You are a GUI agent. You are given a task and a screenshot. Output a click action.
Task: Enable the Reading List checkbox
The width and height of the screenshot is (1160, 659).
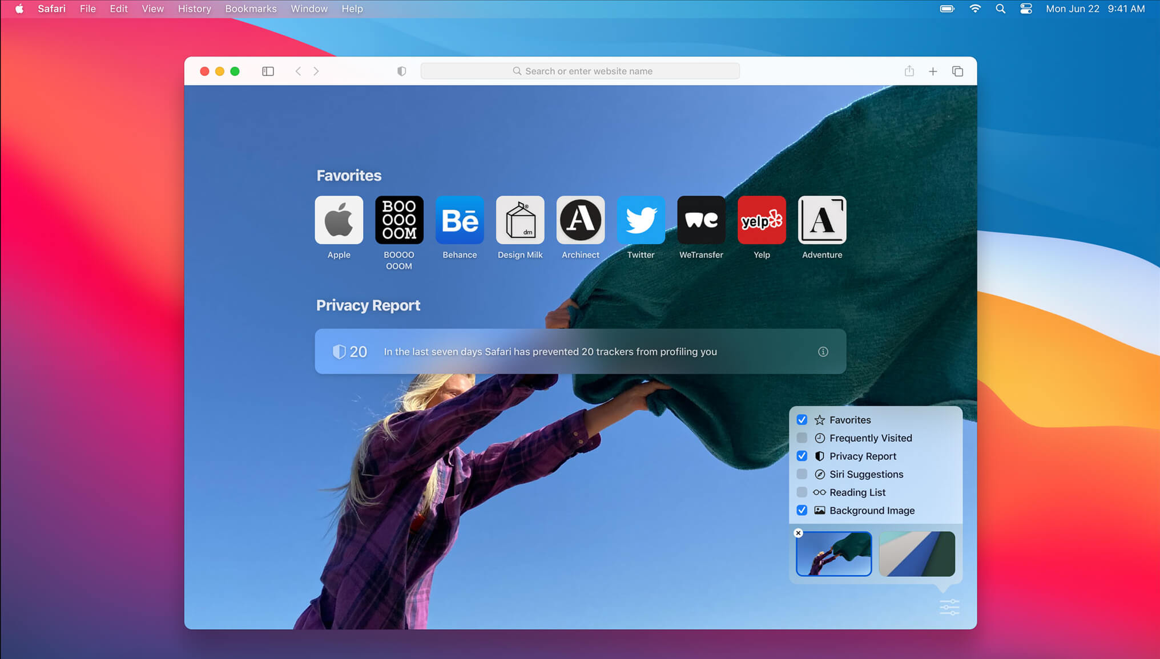point(801,492)
